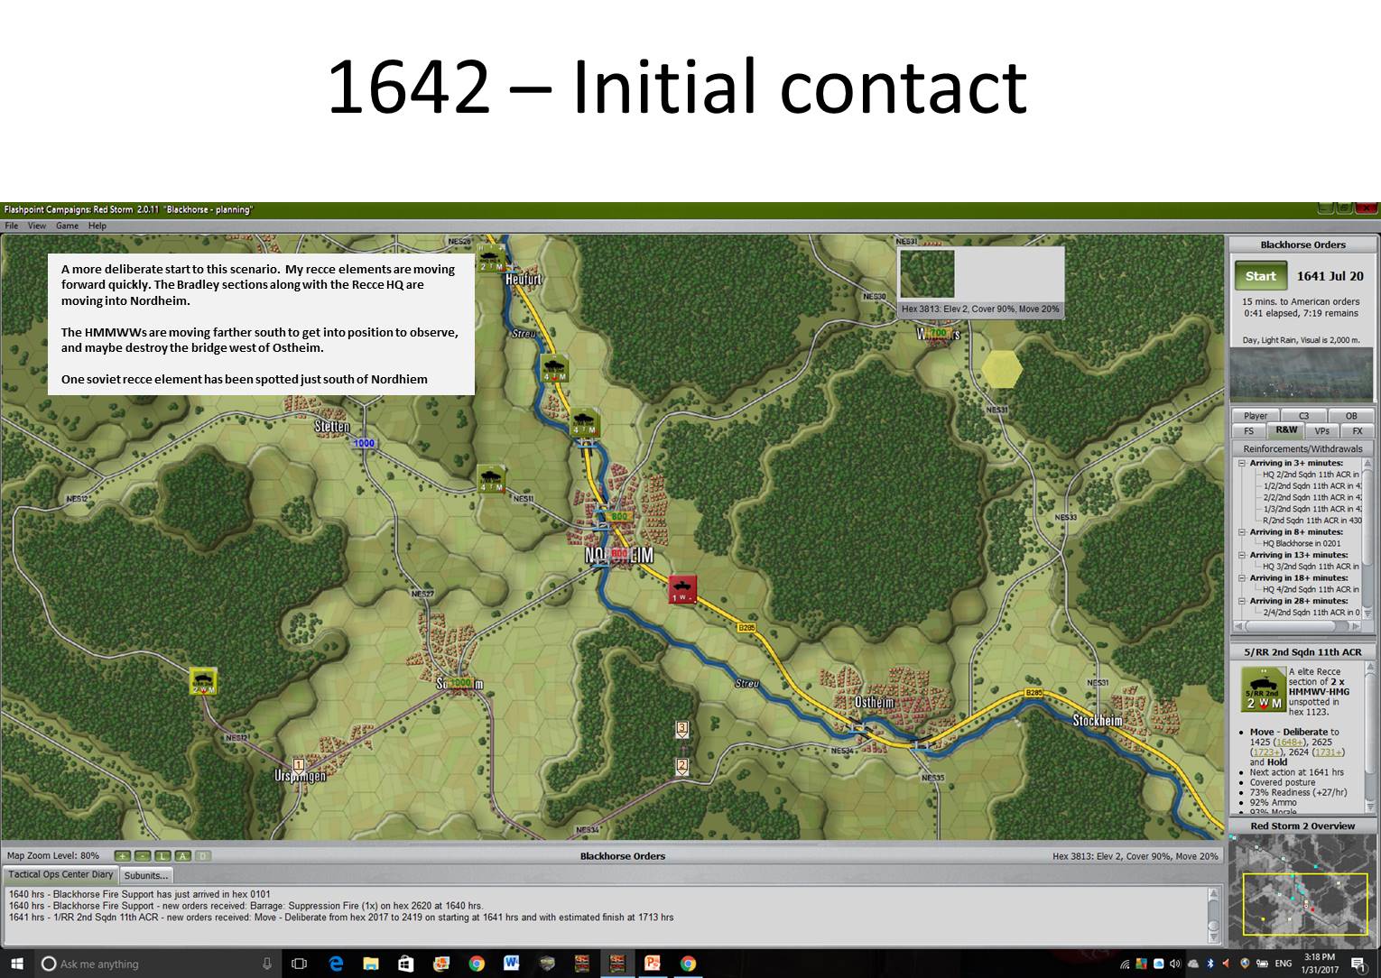The width and height of the screenshot is (1381, 978).
Task: Click the 5/RR 2nd unit portrait icon
Action: point(1263,689)
